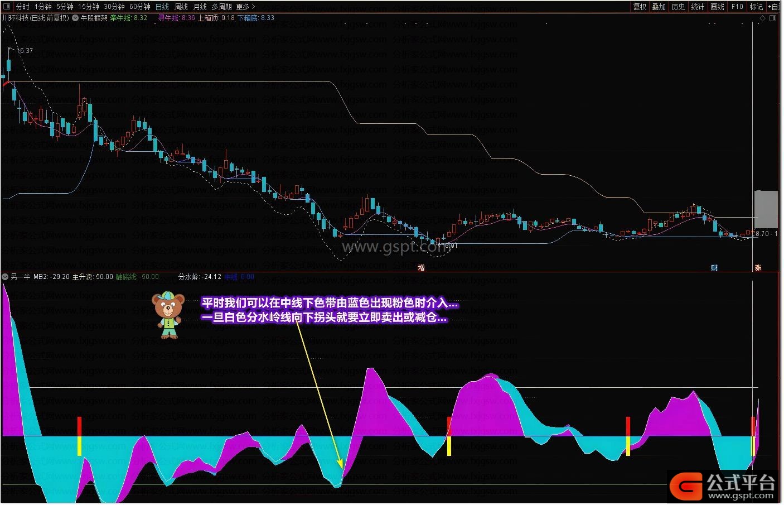Click the 下箱底: 8.33 value

257,18
